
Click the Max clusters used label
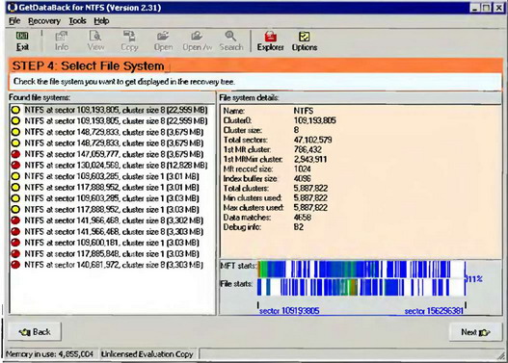pos(254,208)
